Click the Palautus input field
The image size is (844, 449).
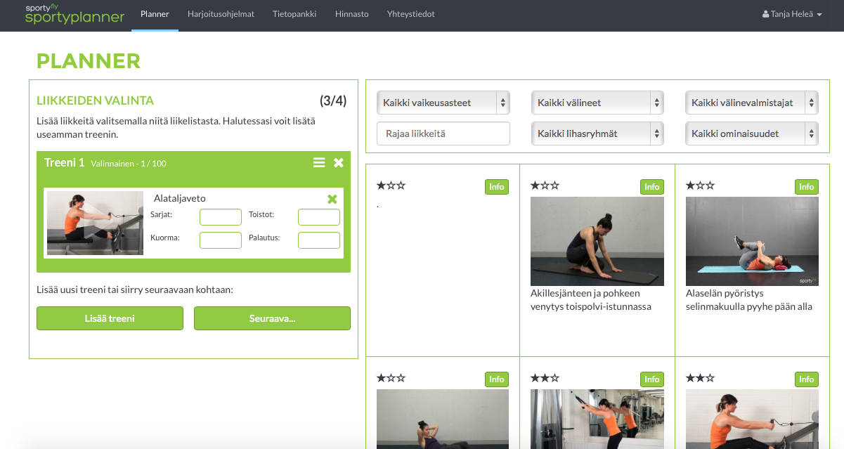[x=319, y=240]
